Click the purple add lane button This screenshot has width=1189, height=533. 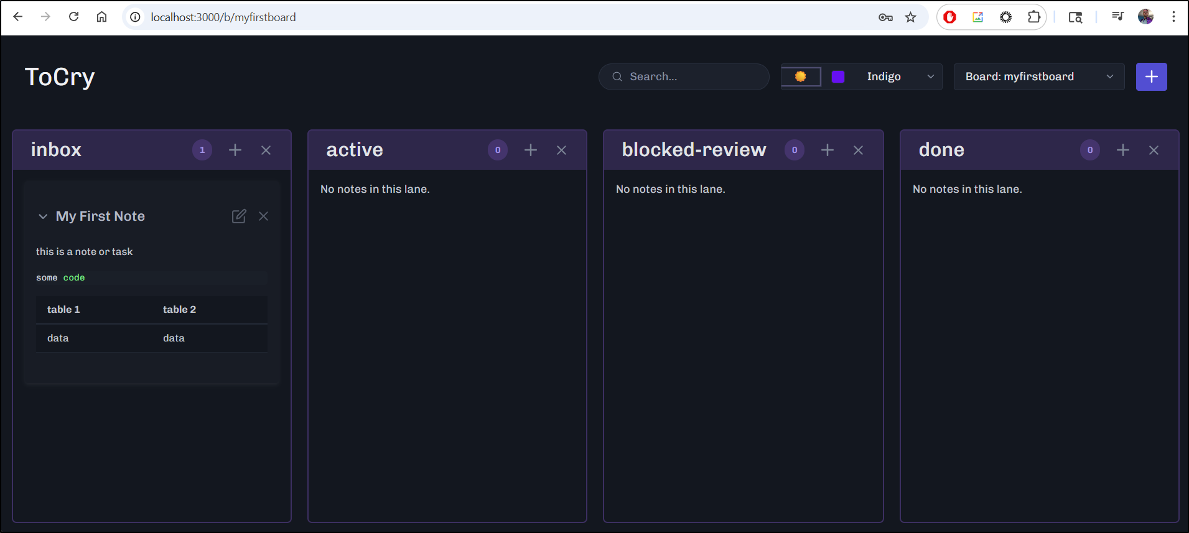(1151, 76)
